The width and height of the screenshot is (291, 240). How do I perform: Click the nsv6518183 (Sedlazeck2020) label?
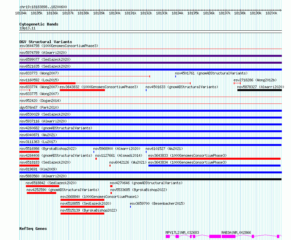click(45, 162)
